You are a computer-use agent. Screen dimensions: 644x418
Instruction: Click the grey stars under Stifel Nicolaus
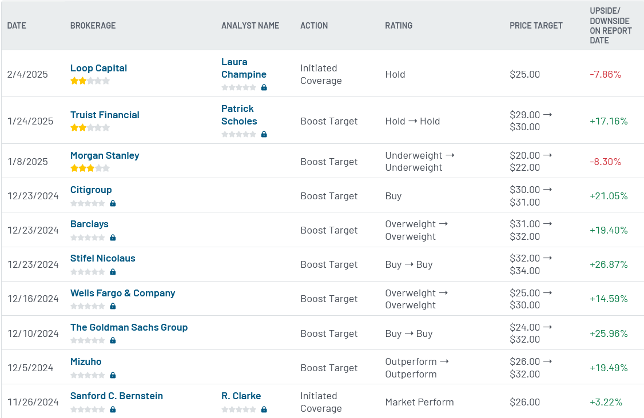88,272
